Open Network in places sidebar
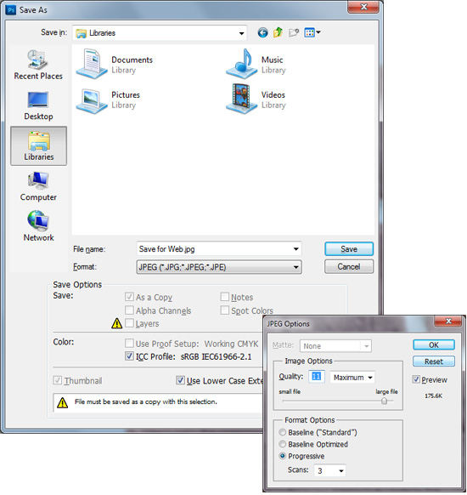Image resolution: width=467 pixels, height=495 pixels. click(x=38, y=226)
